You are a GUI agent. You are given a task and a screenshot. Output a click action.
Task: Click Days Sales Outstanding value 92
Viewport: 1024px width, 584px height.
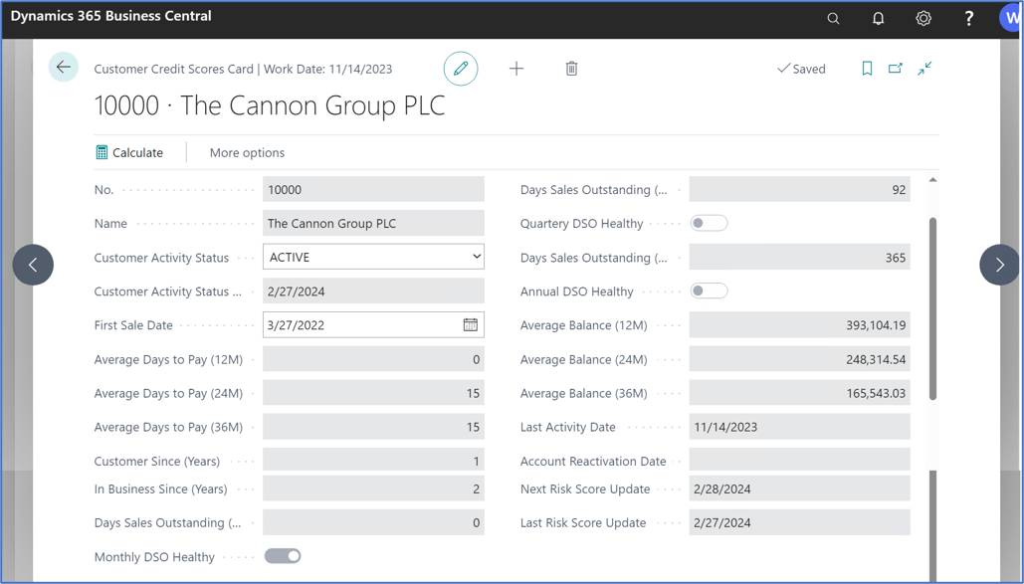pyautogui.click(x=799, y=189)
